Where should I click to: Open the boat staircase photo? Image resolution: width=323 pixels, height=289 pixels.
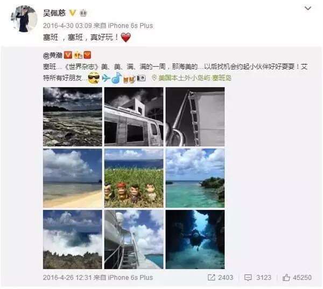[x=134, y=239]
